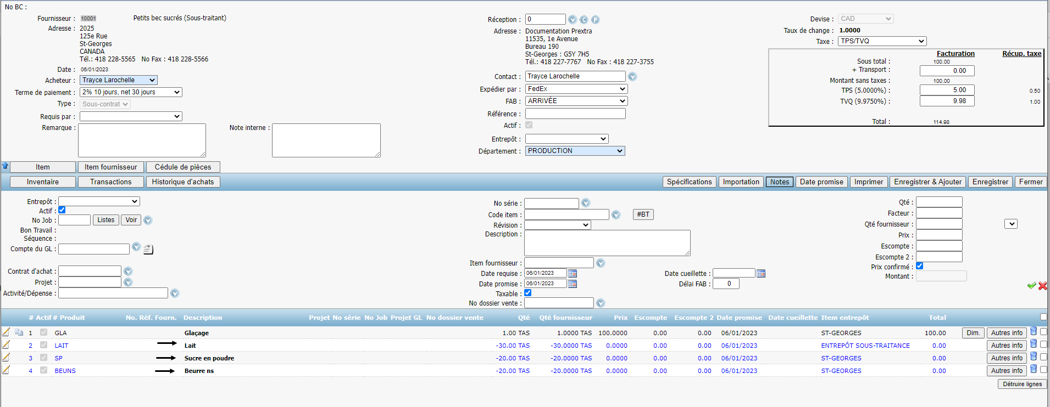1050x407 pixels.
Task: Open the Terme de paiement dropdown
Action: (131, 92)
